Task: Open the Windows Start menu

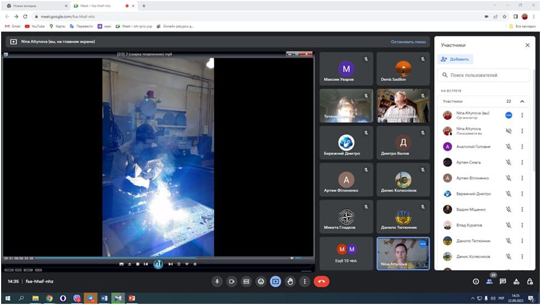Action: [x=8, y=298]
